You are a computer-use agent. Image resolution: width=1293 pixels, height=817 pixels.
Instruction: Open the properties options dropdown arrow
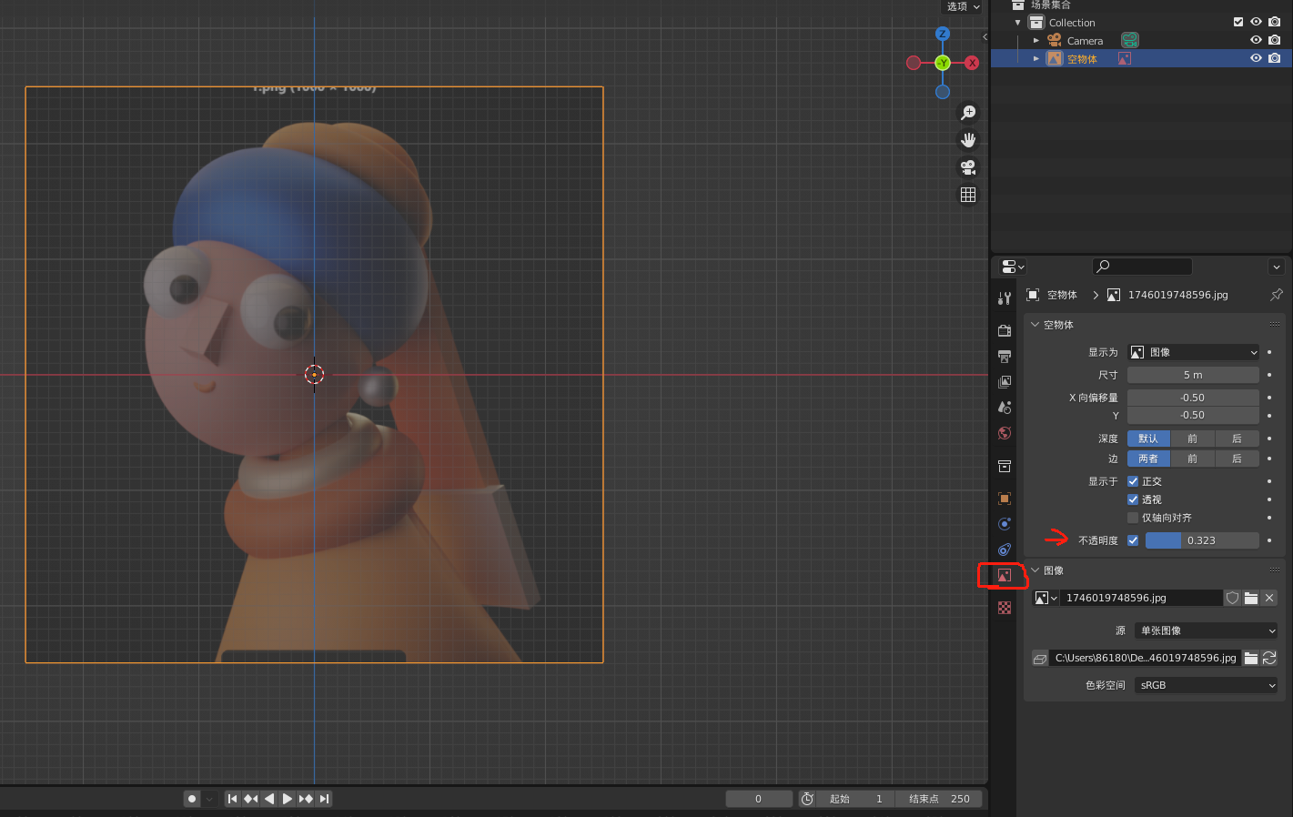tap(1277, 267)
